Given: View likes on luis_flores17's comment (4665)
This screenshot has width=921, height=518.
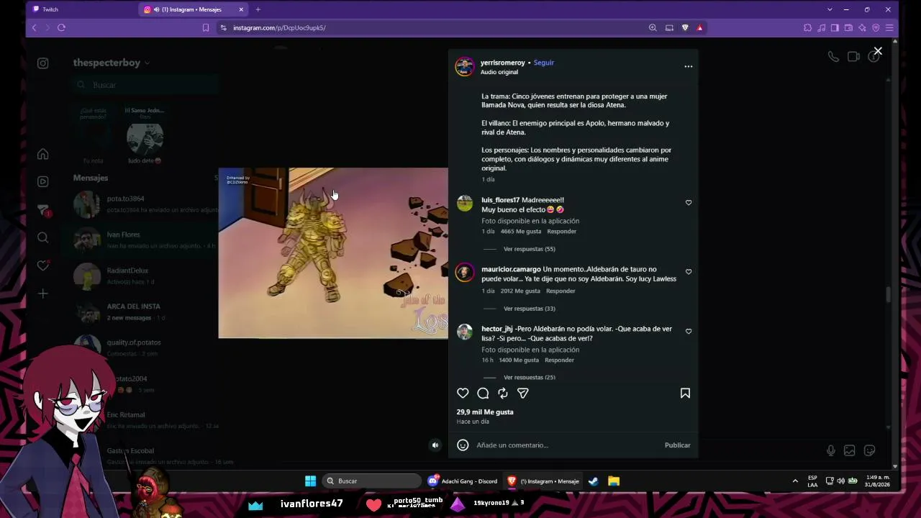Looking at the screenshot, I should [x=521, y=232].
